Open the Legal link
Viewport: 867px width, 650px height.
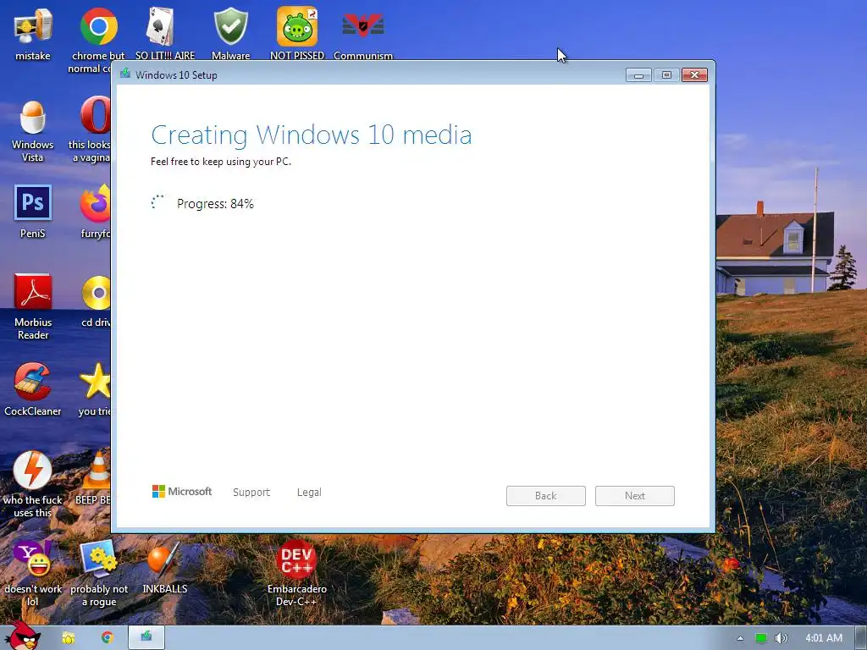click(x=309, y=492)
